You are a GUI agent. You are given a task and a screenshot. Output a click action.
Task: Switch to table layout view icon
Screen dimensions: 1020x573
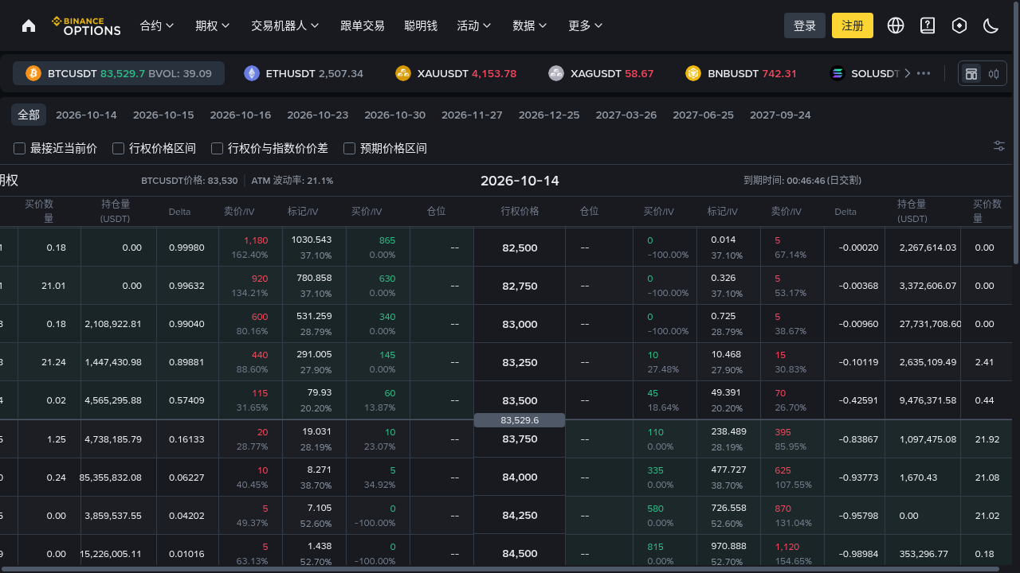tap(971, 74)
